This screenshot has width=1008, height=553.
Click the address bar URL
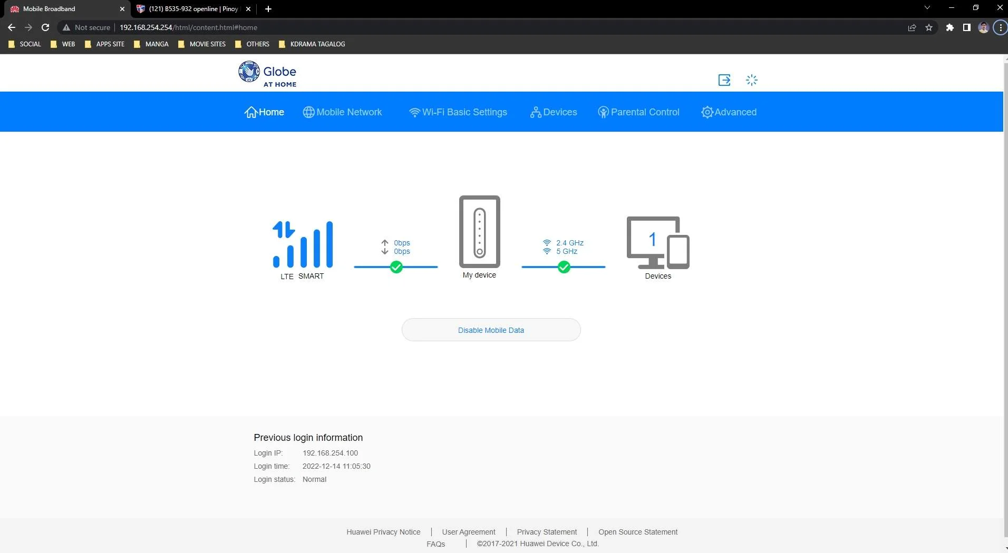tap(188, 27)
